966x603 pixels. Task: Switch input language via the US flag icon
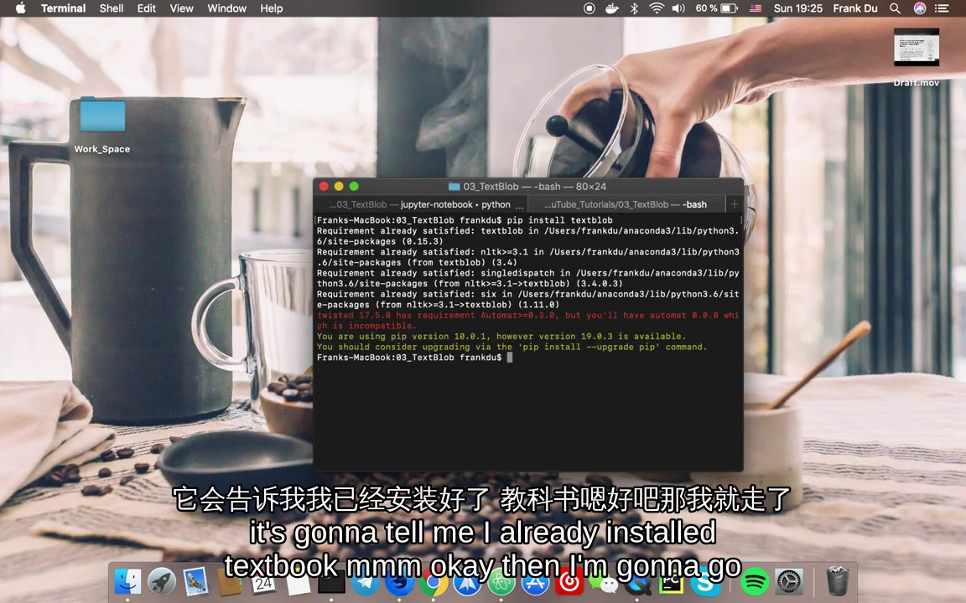click(754, 8)
